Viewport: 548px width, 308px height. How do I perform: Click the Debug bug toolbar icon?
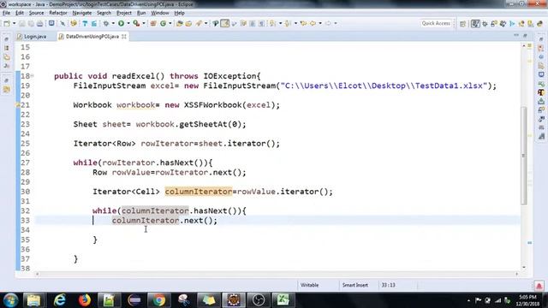tap(106, 23)
